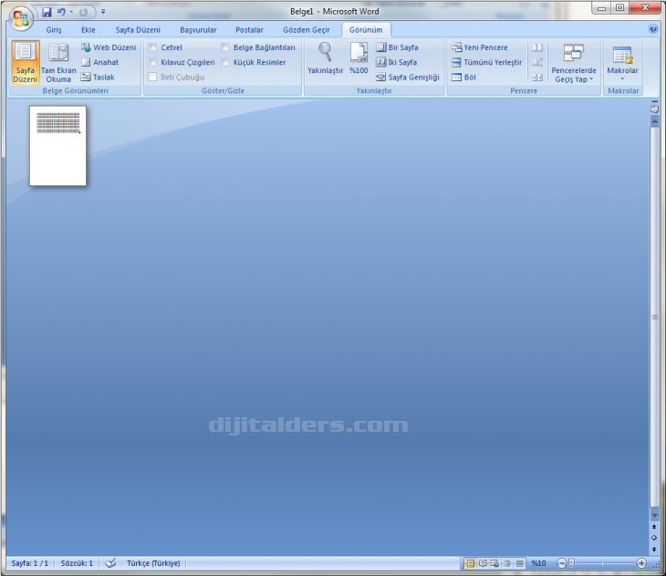Toggle ruler icon above scrollbar
This screenshot has height=576, width=666.
point(654,109)
